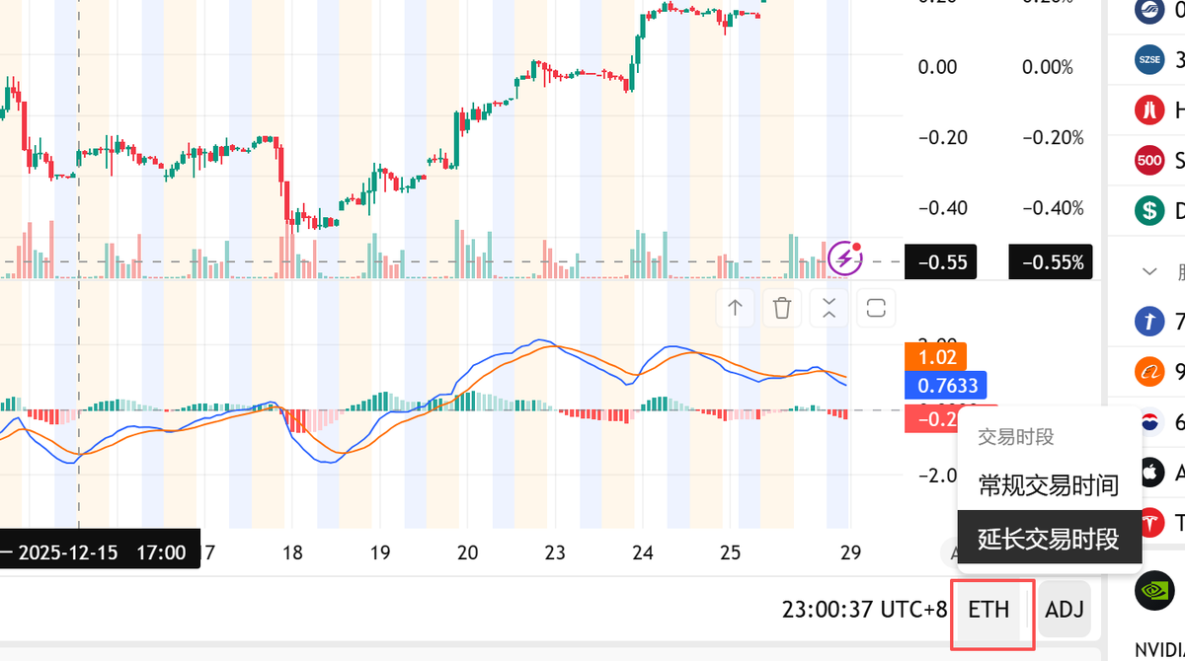This screenshot has height=661, width=1185.
Task: Click the -0.20% percent axis value
Action: tap(1053, 137)
